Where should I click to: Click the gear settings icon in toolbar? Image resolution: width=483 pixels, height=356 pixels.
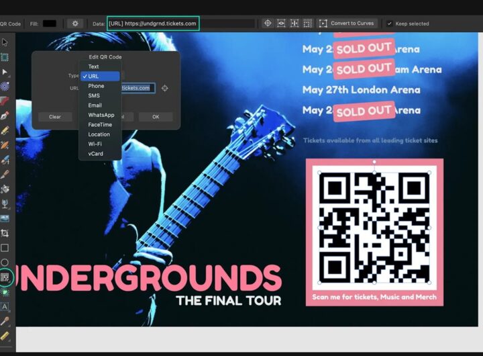coord(75,24)
